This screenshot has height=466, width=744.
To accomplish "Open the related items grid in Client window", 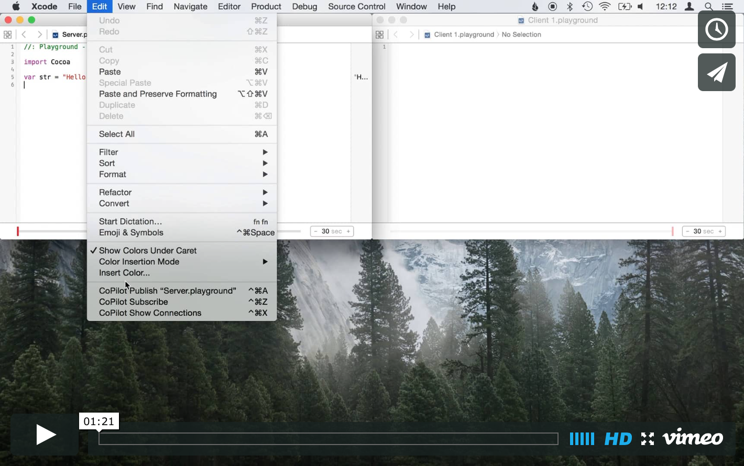I will click(x=379, y=35).
